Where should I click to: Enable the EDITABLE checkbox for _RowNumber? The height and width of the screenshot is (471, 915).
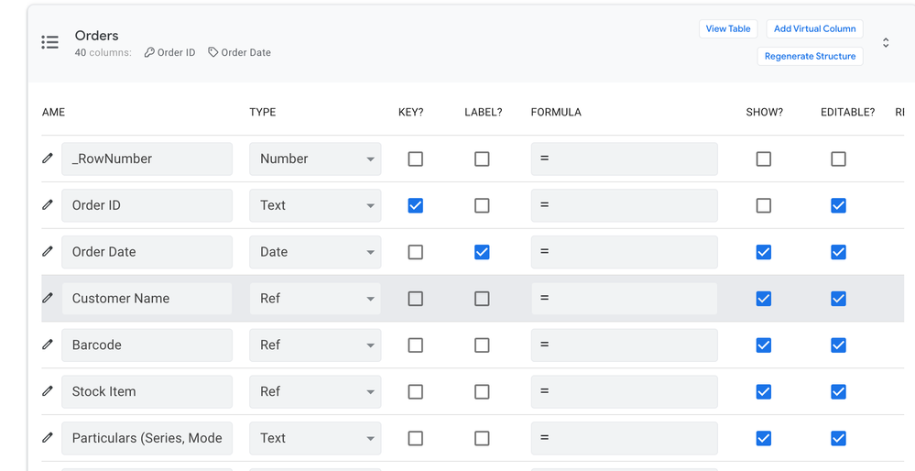pos(839,159)
